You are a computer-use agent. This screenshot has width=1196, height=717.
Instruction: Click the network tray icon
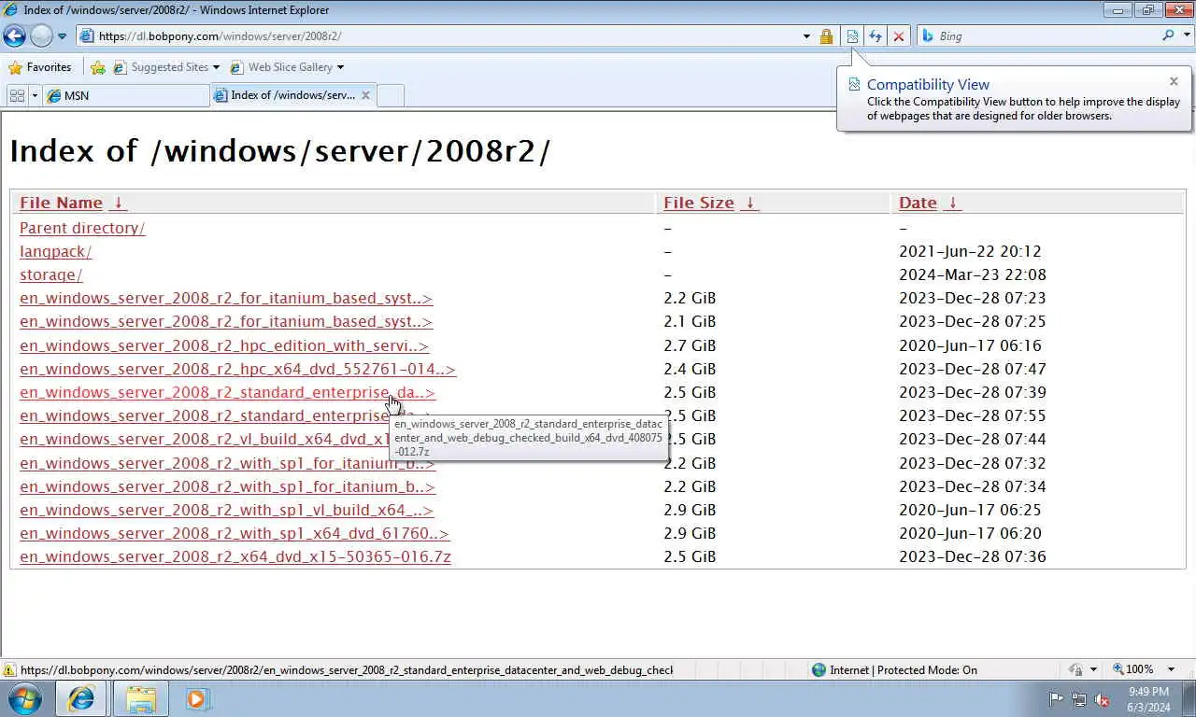pyautogui.click(x=1079, y=698)
